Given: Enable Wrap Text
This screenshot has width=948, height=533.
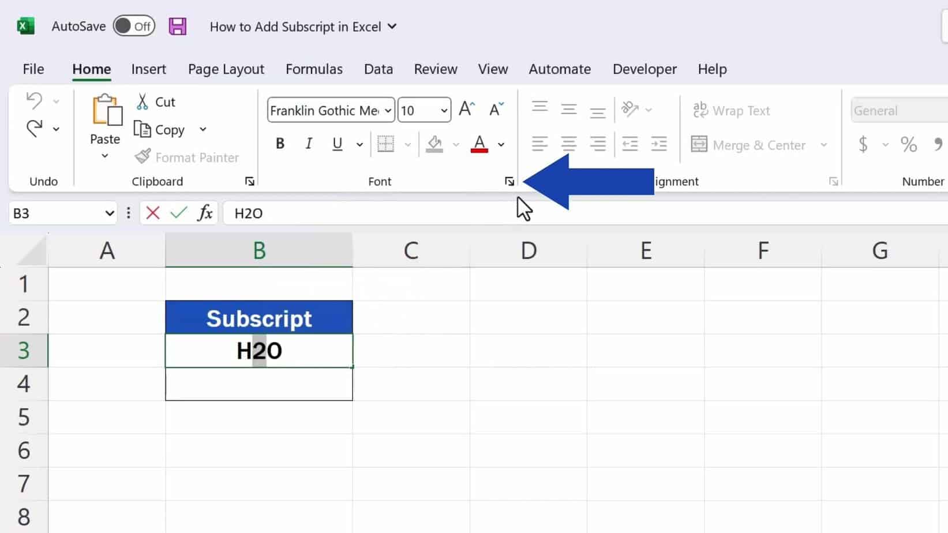Looking at the screenshot, I should [x=732, y=110].
